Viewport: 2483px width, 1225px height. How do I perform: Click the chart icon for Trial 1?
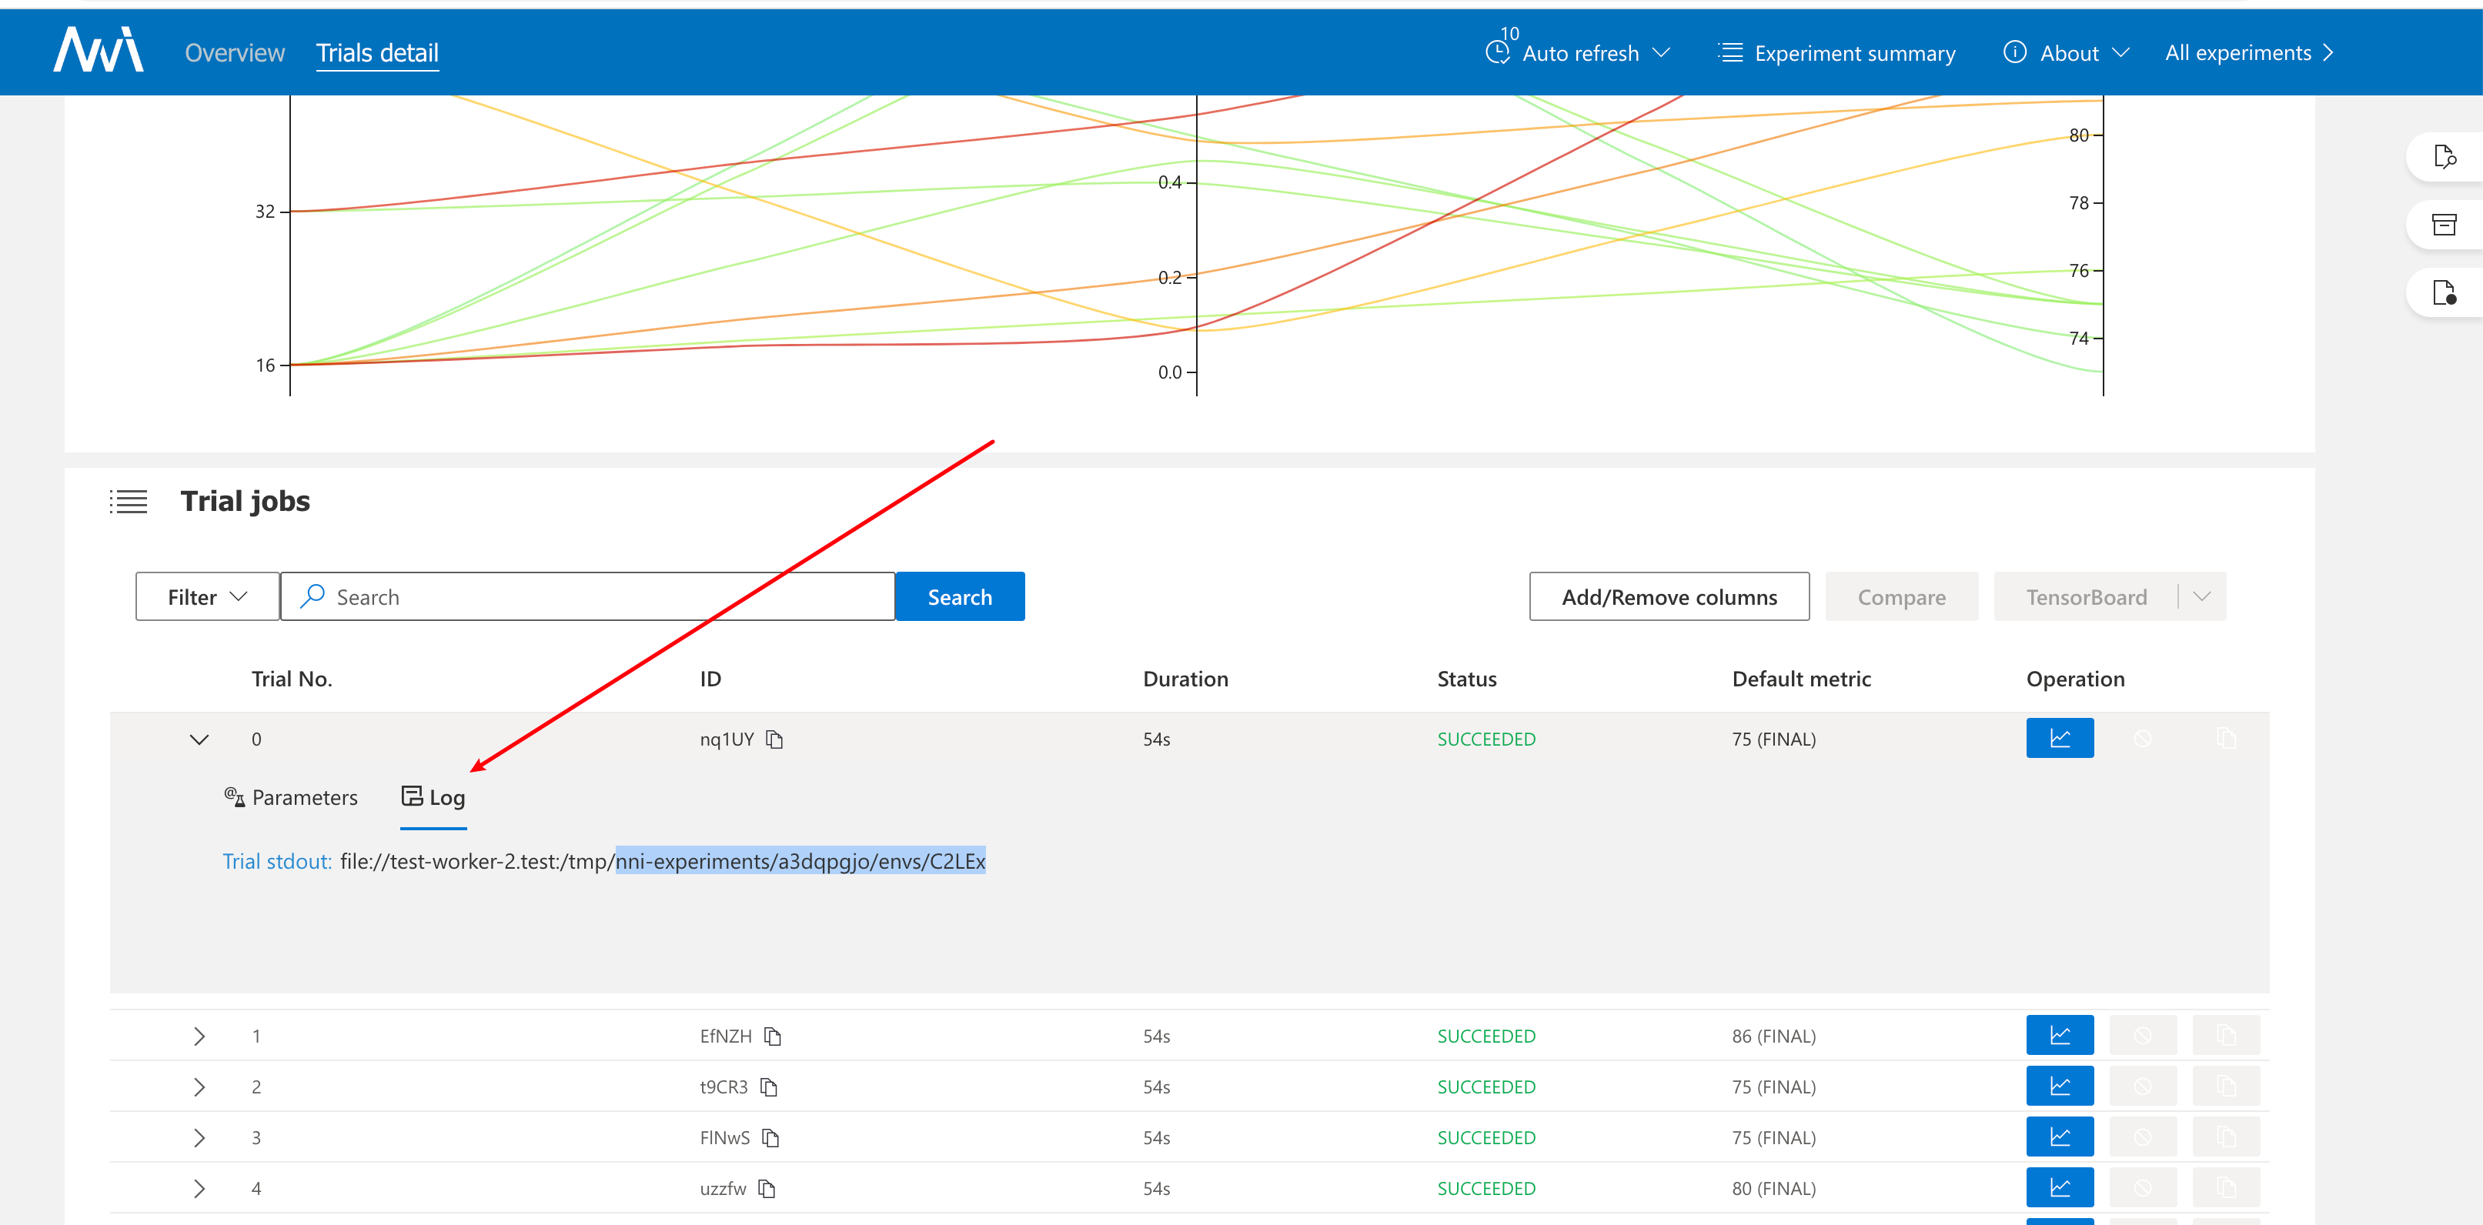(2060, 1036)
